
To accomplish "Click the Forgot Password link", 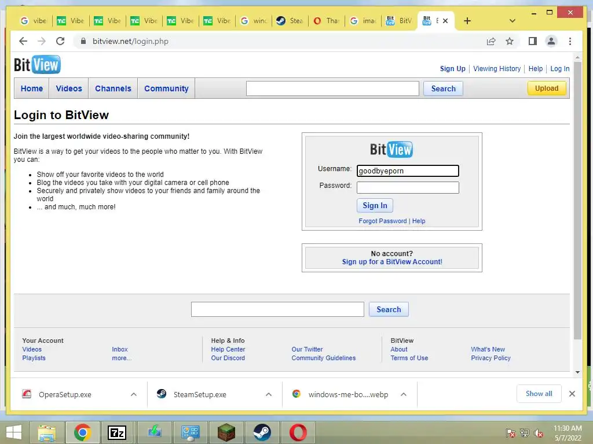I will click(x=383, y=221).
